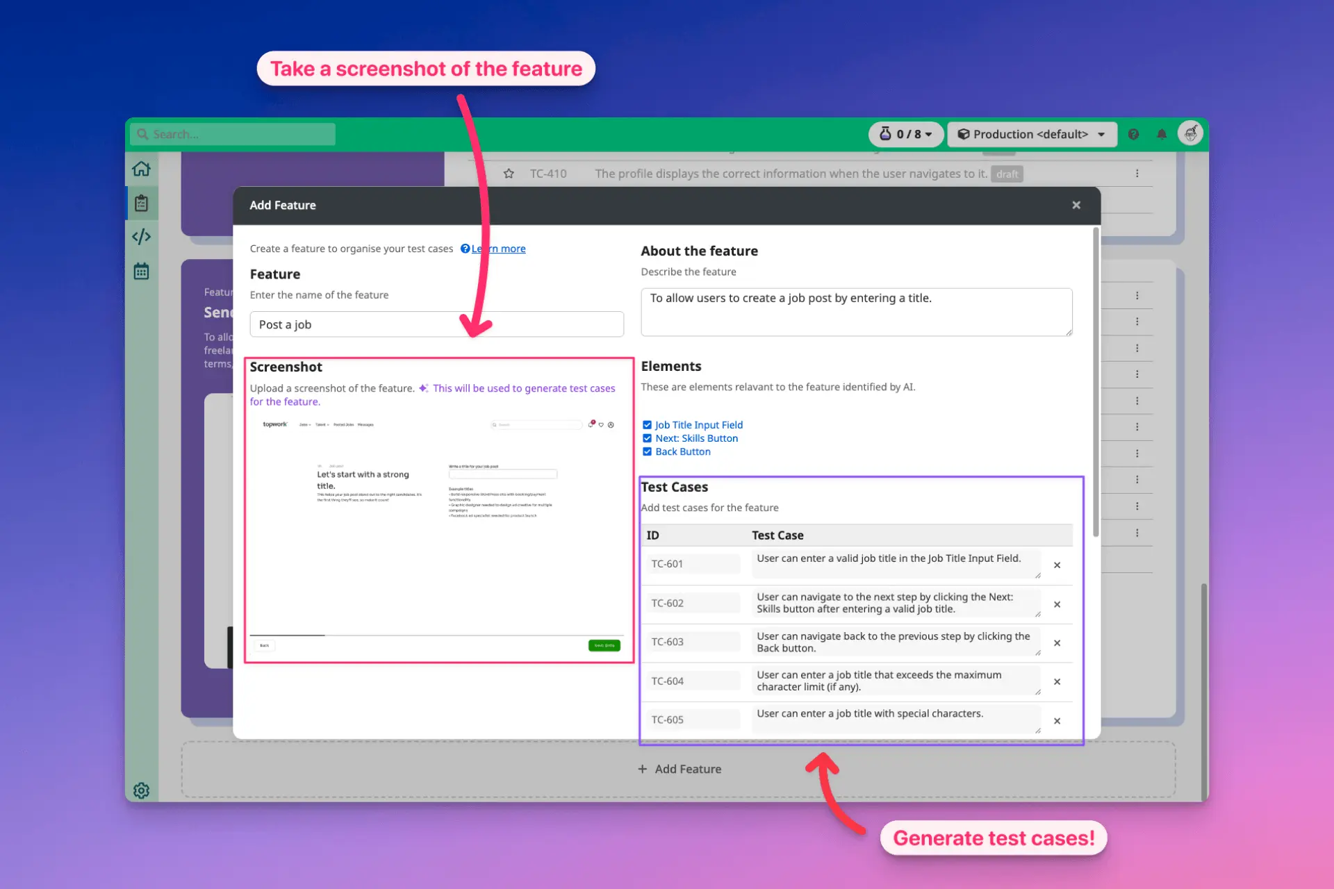Viewport: 1334px width, 889px height.
Task: Open the user avatar menu
Action: 1190,133
